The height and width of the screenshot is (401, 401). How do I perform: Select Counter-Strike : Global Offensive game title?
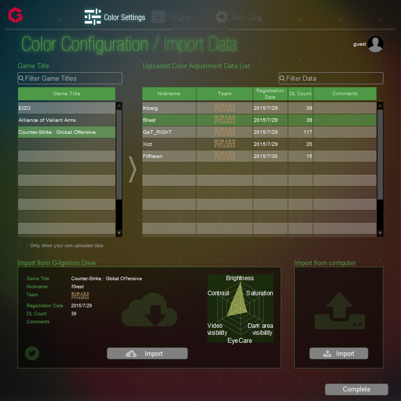click(67, 132)
